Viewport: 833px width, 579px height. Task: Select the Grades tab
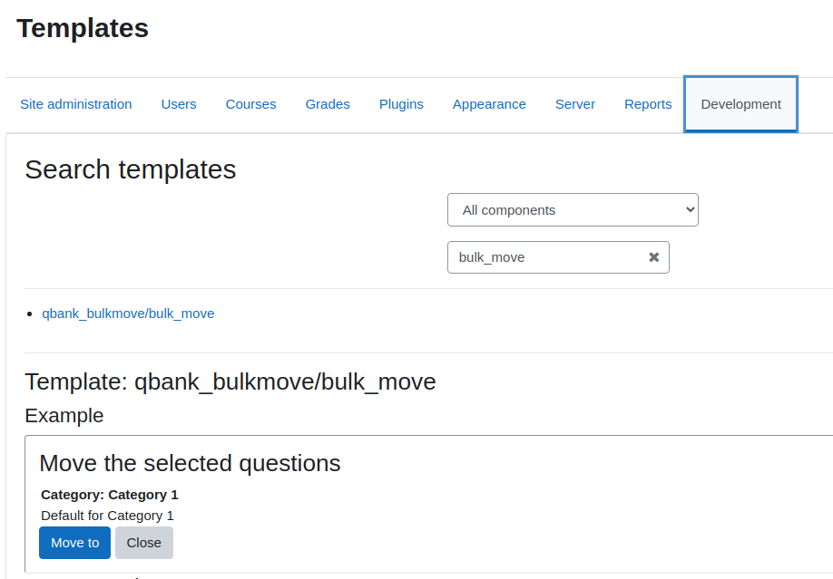tap(328, 104)
